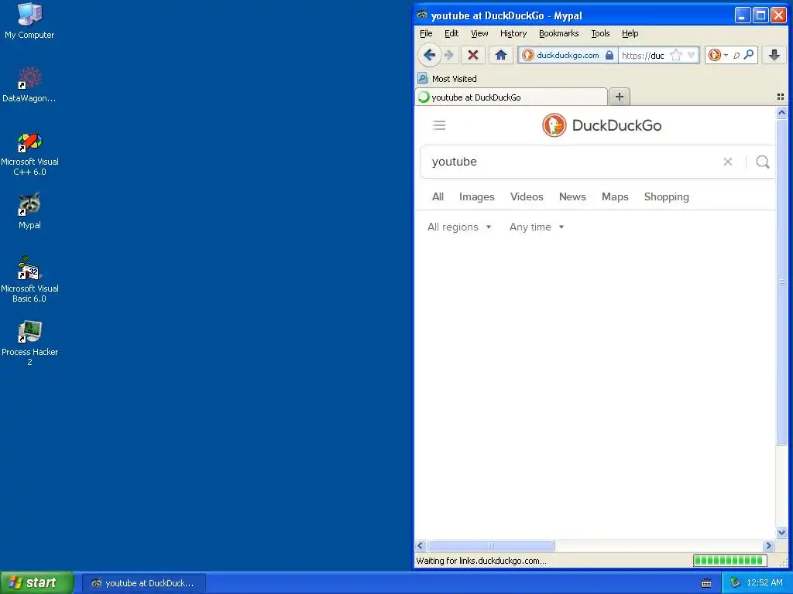Click vertical scrollbar up arrow

[x=781, y=113]
